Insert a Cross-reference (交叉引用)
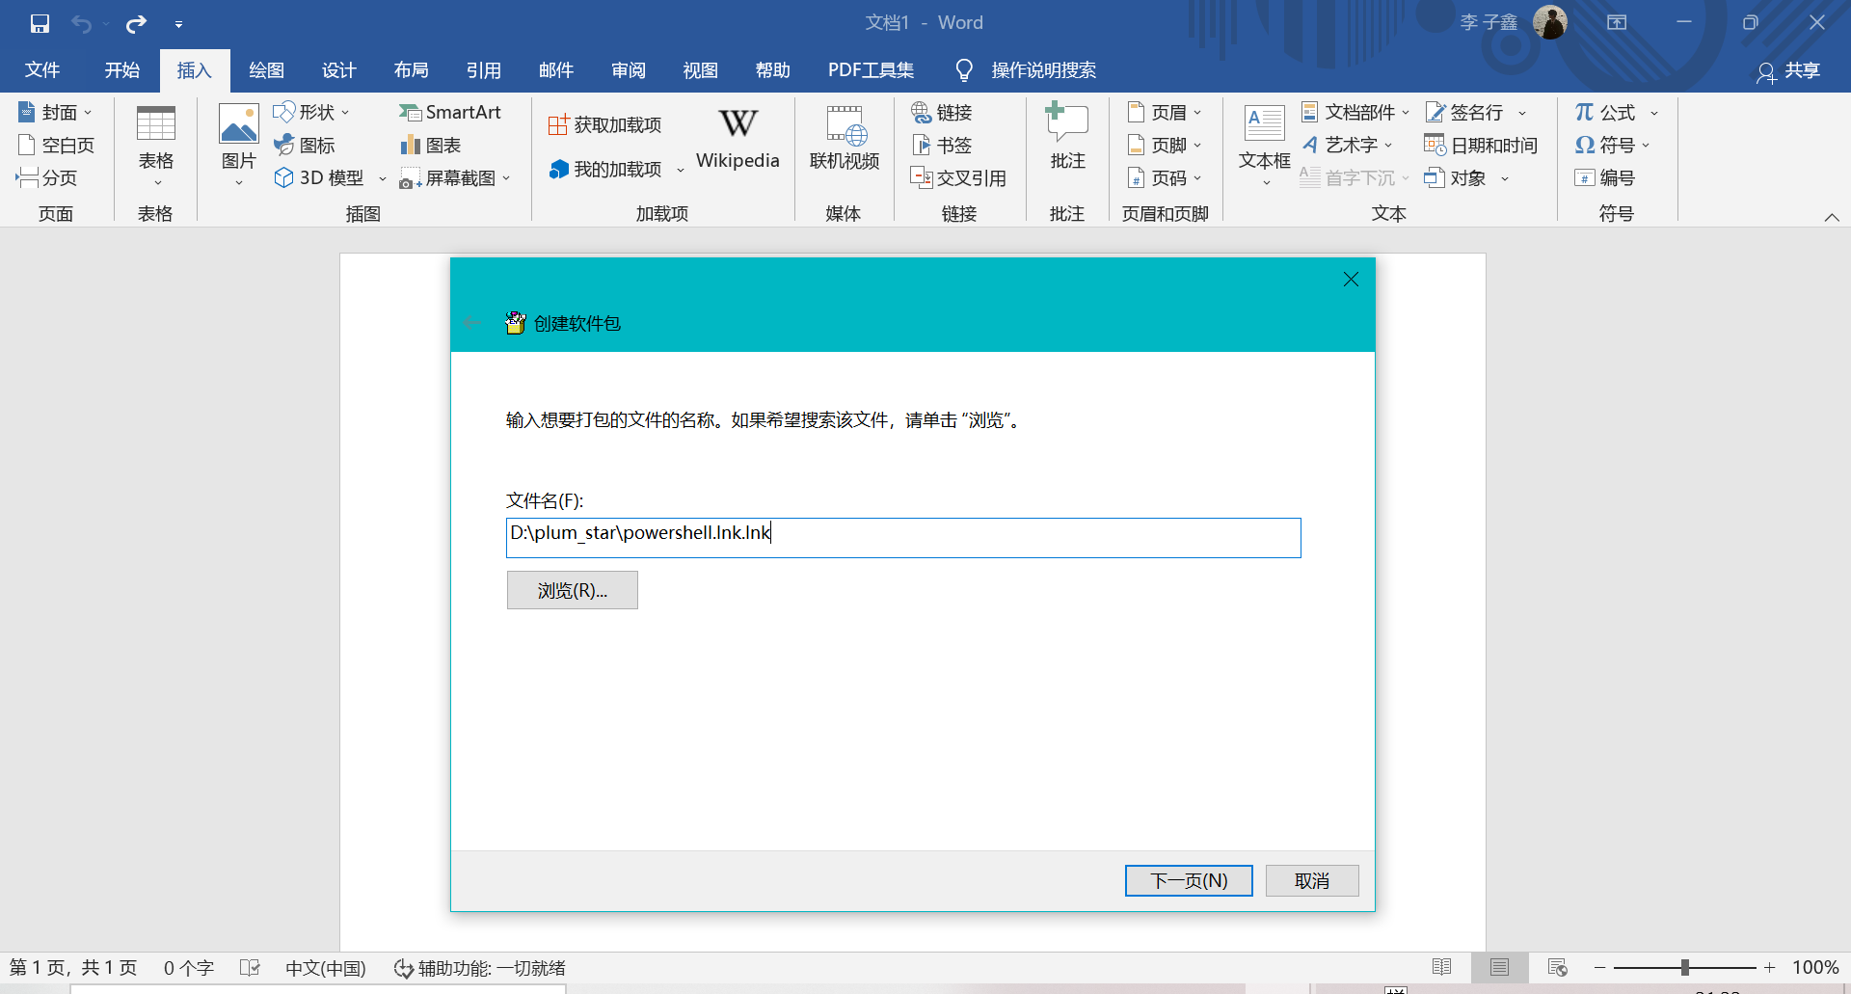 958,178
